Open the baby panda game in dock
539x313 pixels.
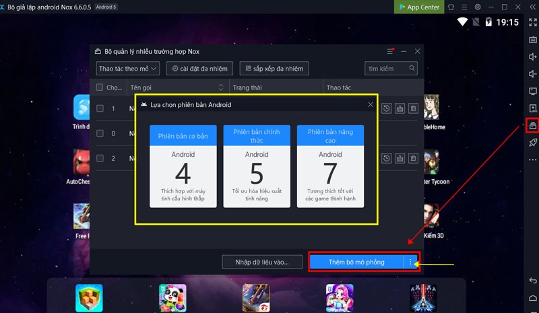[172, 298]
